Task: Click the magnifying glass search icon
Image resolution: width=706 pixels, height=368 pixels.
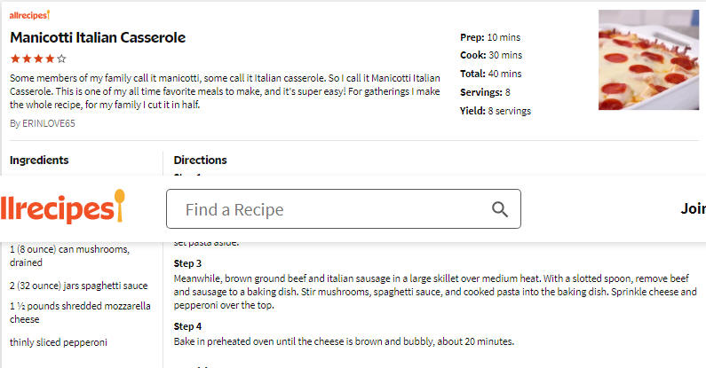Action: click(x=499, y=209)
